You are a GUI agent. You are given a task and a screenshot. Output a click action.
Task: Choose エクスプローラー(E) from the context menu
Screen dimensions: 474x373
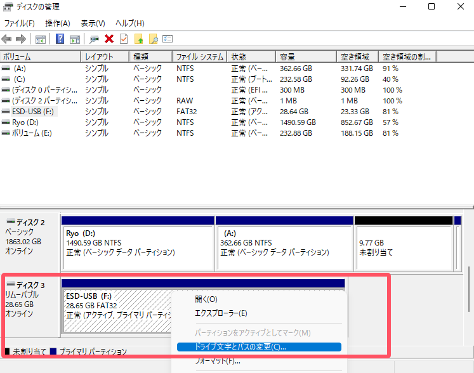221,313
